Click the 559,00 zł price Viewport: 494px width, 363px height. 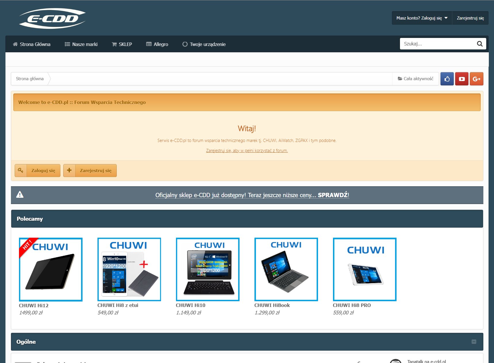(344, 313)
